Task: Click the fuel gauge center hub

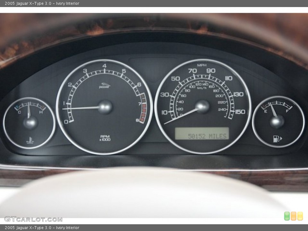Action: tap(277, 122)
